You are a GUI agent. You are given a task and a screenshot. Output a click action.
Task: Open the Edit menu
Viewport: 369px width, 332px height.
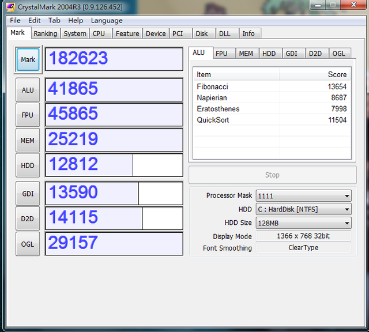point(35,21)
